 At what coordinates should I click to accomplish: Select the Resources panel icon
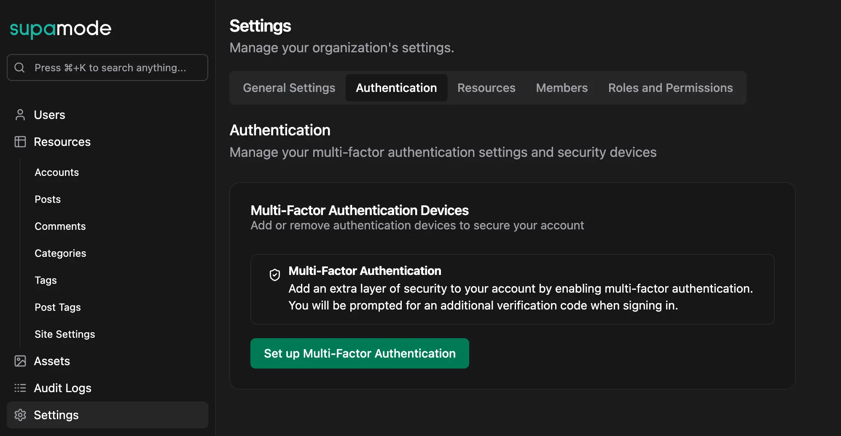tap(20, 142)
